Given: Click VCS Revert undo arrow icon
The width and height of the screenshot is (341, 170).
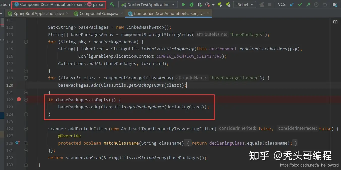Looking at the screenshot, I should coord(325,5).
